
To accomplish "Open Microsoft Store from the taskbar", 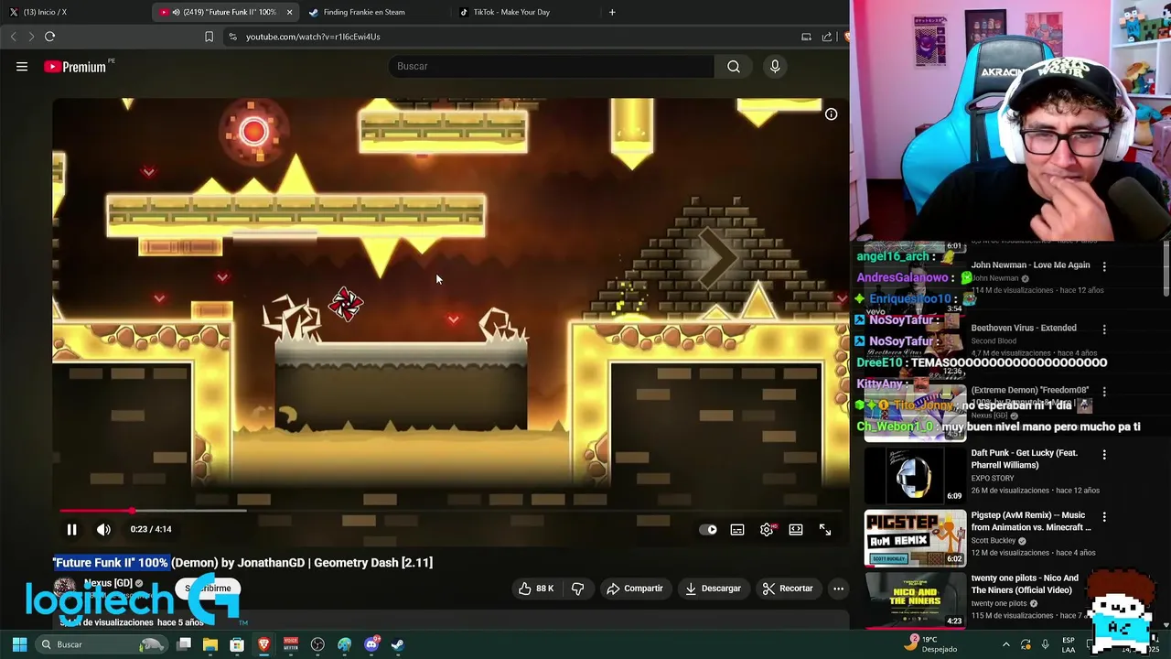I will click(x=237, y=644).
